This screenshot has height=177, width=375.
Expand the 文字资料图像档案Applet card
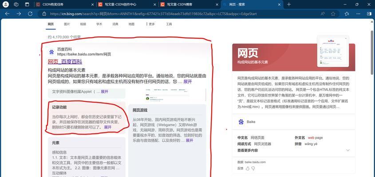[105, 91]
